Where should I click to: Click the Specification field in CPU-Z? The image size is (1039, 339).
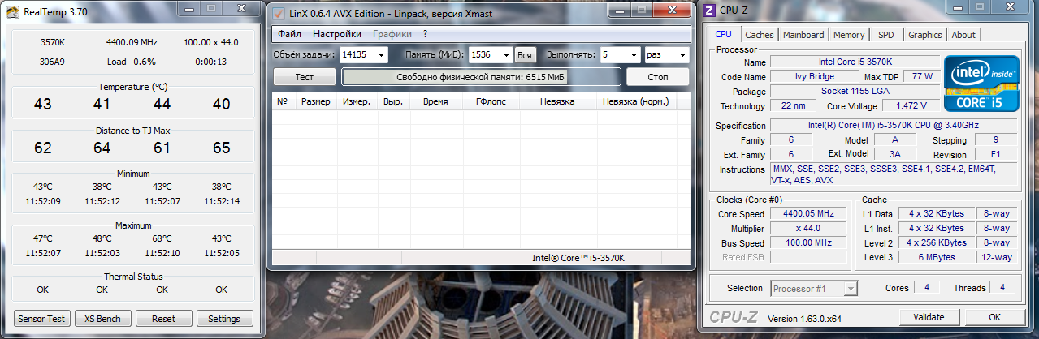pyautogui.click(x=893, y=126)
